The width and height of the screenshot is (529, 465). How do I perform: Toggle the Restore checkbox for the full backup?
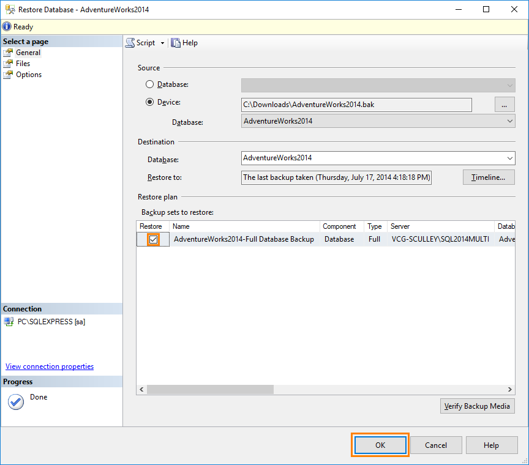152,239
